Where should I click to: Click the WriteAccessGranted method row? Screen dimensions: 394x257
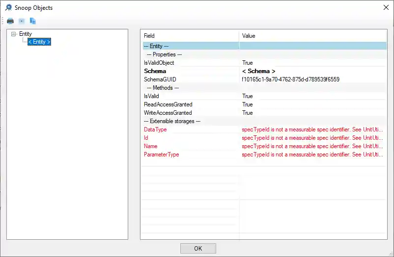(168, 113)
